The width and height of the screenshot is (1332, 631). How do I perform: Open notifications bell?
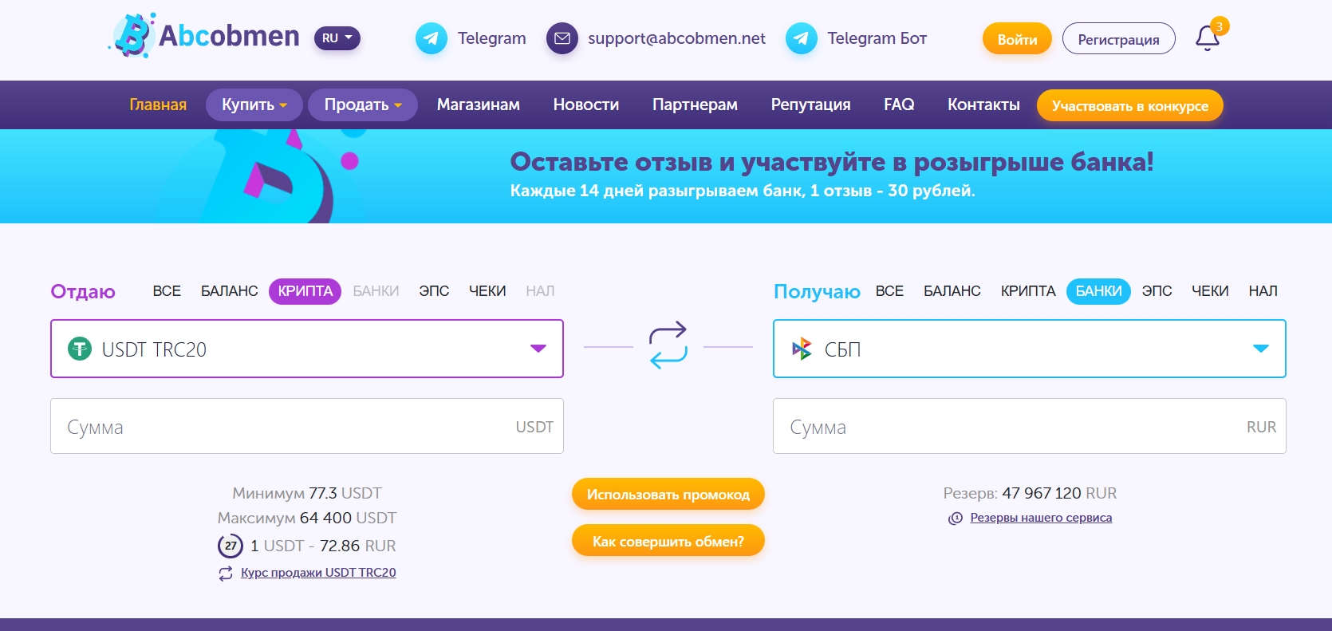(1208, 38)
